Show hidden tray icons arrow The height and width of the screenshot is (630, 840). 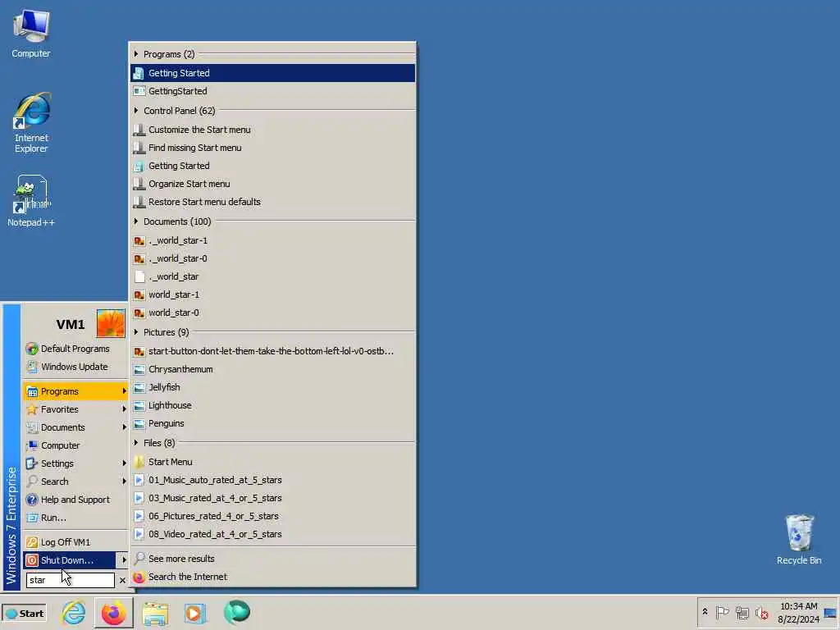pos(705,612)
